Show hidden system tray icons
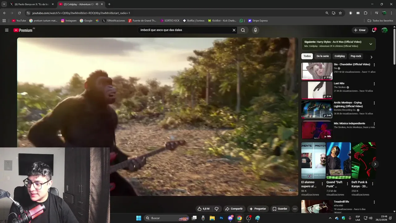The height and width of the screenshot is (223, 396). [330, 218]
